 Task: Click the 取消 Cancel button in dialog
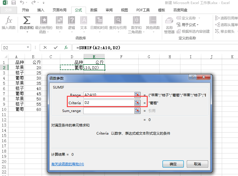(197, 164)
